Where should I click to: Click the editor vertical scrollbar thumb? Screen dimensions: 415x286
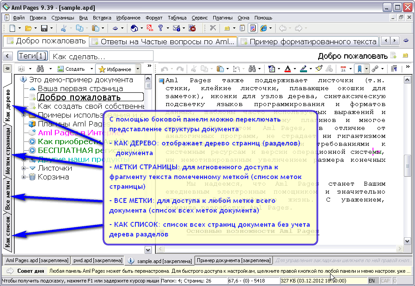tap(407, 166)
